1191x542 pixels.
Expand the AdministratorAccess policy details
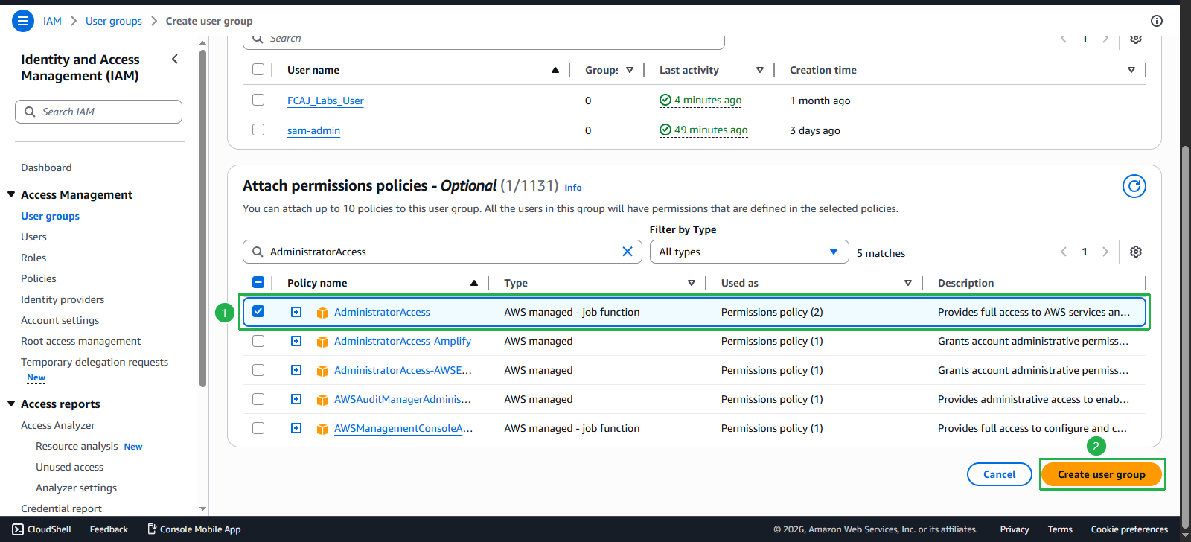pos(296,312)
